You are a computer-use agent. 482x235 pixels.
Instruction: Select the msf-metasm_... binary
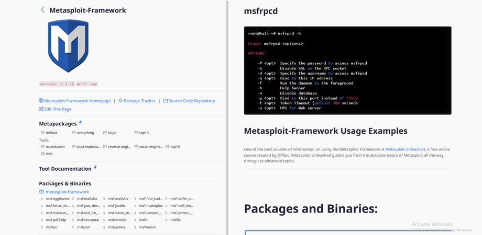58,213
